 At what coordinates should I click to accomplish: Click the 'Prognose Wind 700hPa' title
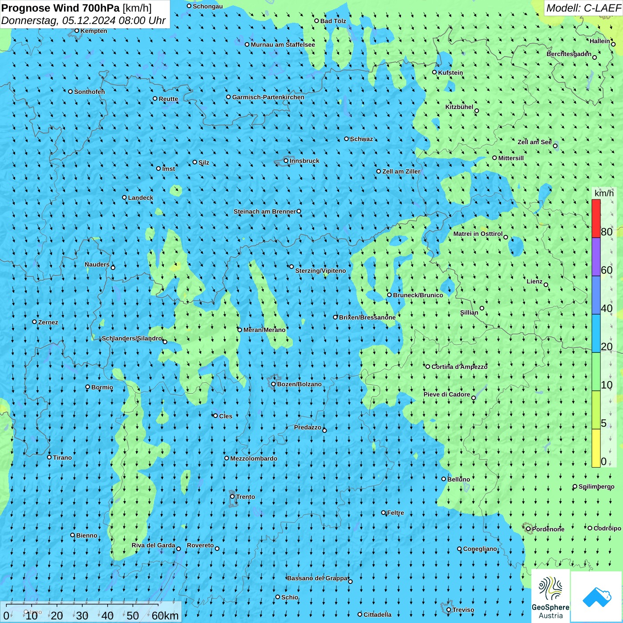click(61, 8)
